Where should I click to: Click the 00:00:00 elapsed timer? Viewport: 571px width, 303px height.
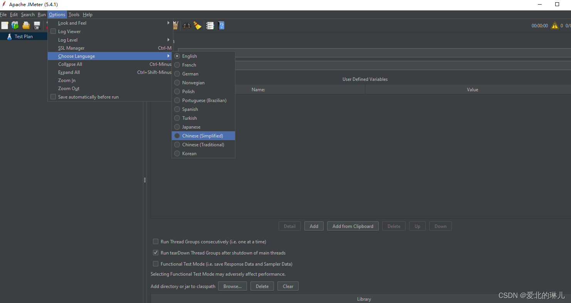539,26
